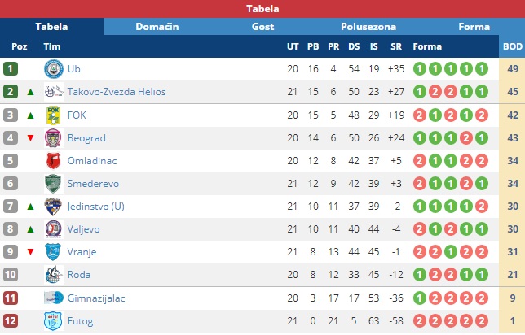Click the Vranje blue shield logo
525x335 pixels.
pyautogui.click(x=54, y=252)
